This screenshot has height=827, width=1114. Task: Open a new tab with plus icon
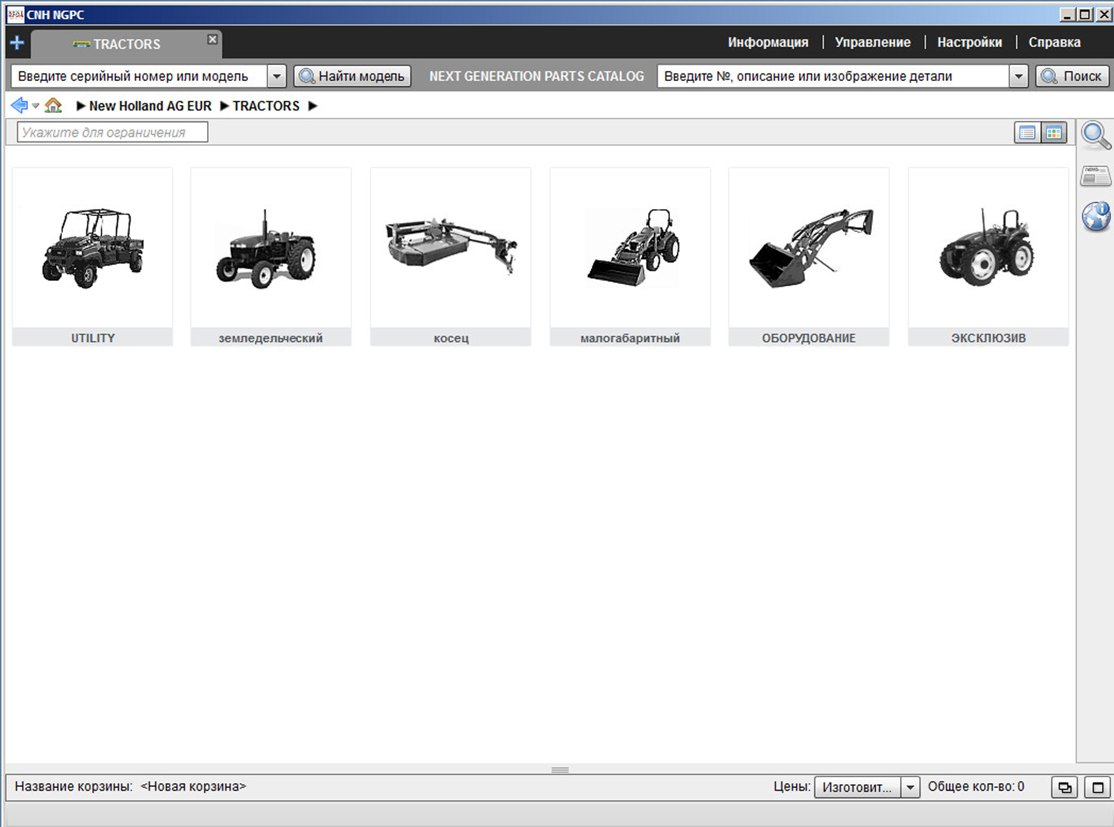17,43
